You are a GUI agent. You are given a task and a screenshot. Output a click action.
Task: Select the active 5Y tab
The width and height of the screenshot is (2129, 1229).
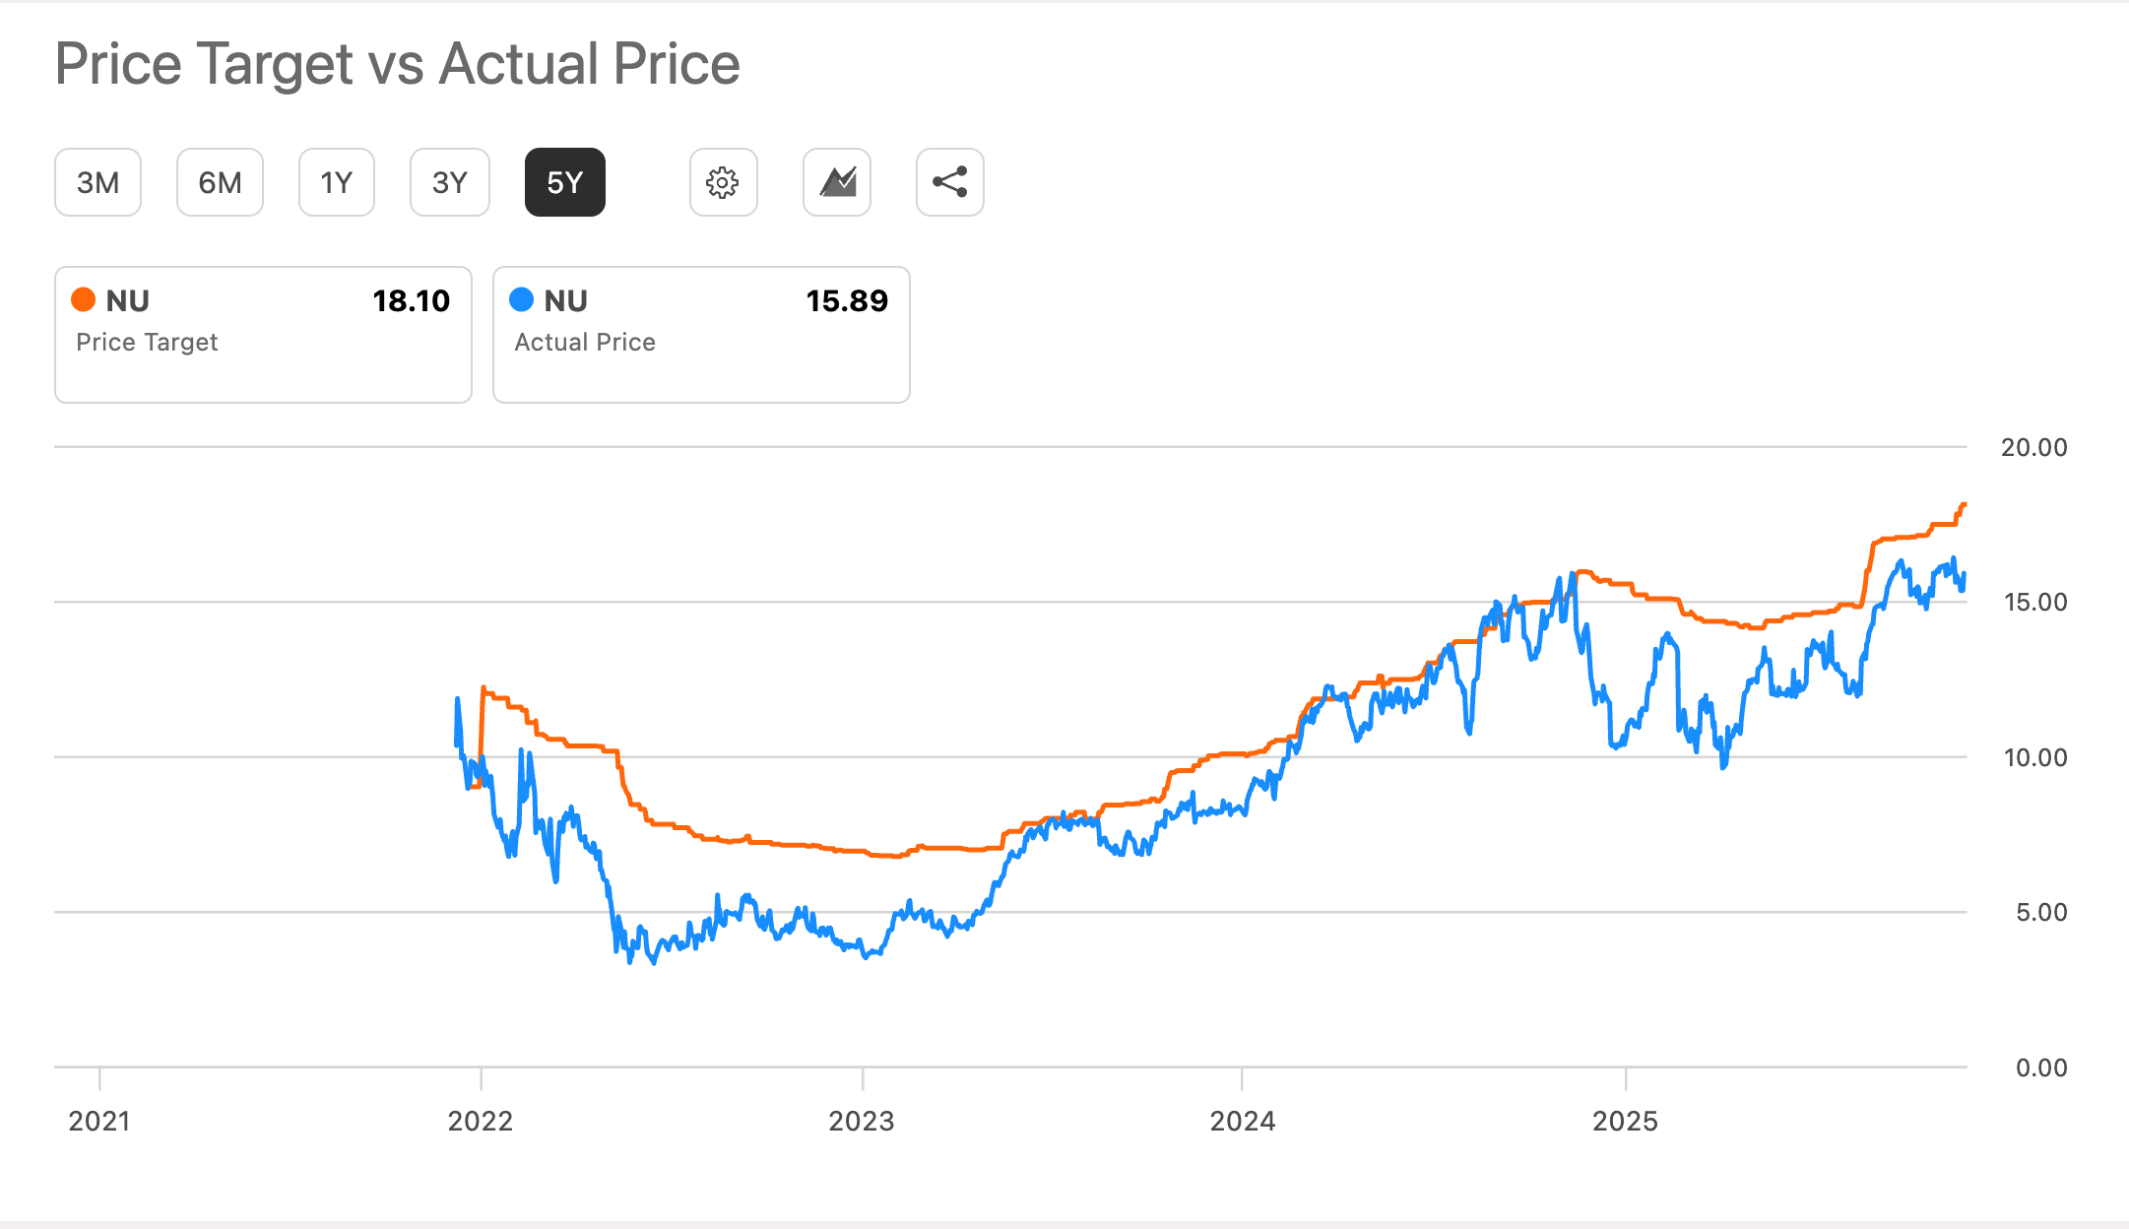point(564,182)
